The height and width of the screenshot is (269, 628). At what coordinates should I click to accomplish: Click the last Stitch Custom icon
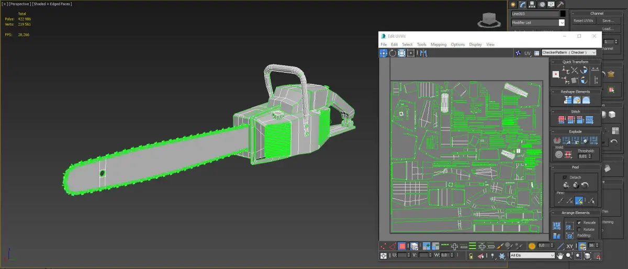tap(590, 120)
